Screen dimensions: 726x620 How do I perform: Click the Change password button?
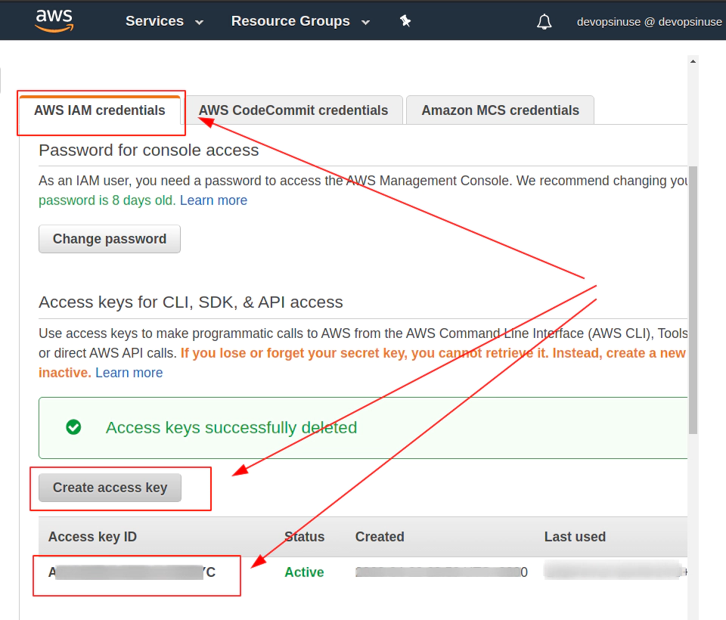coord(110,239)
